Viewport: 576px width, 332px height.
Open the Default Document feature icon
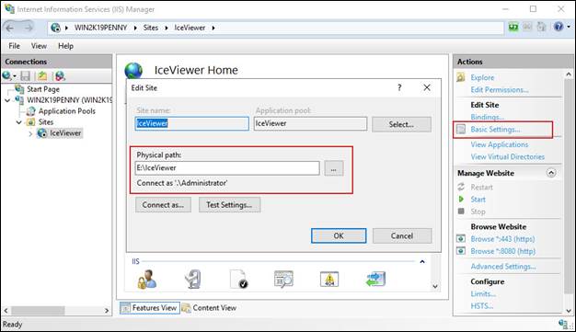point(239,280)
